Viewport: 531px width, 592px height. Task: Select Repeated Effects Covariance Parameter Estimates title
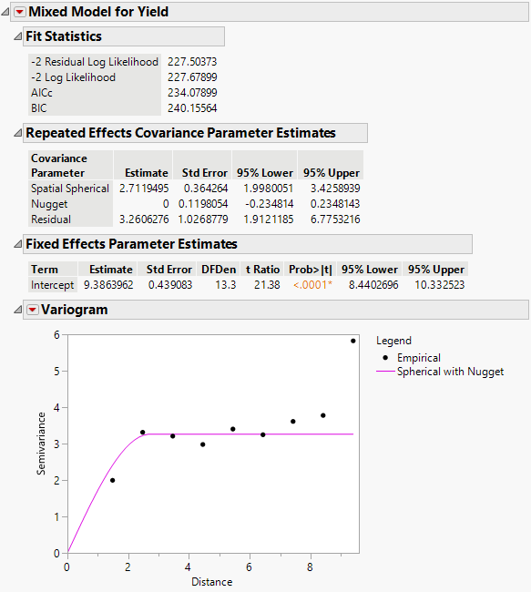point(180,133)
